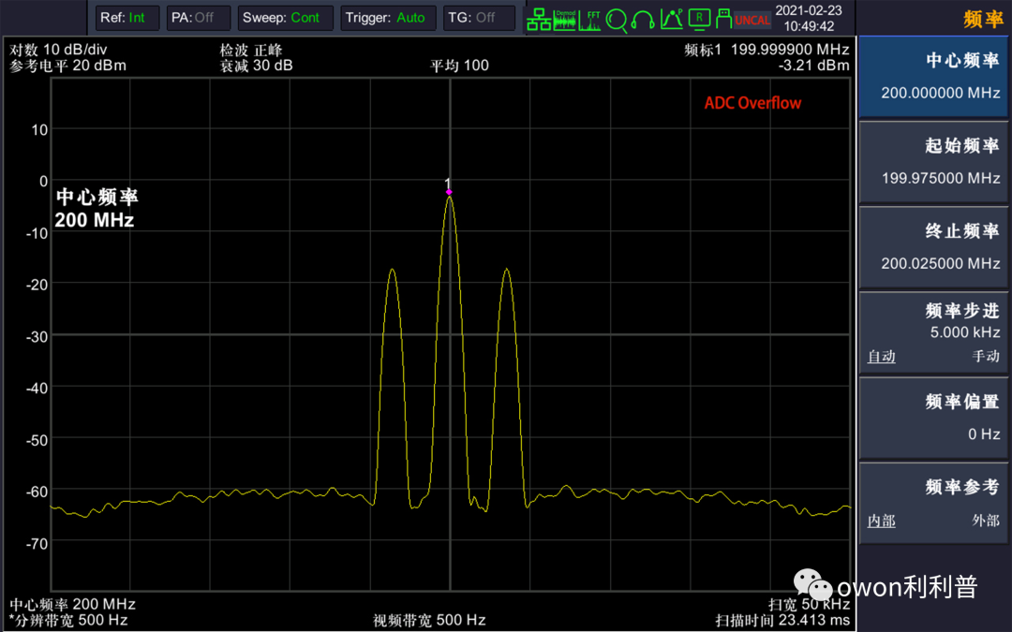Click the 频标1 199.999900 MHz readout
The width and height of the screenshot is (1012, 632).
click(x=766, y=50)
